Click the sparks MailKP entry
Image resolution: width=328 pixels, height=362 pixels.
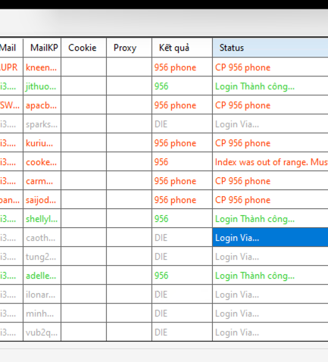[42, 123]
